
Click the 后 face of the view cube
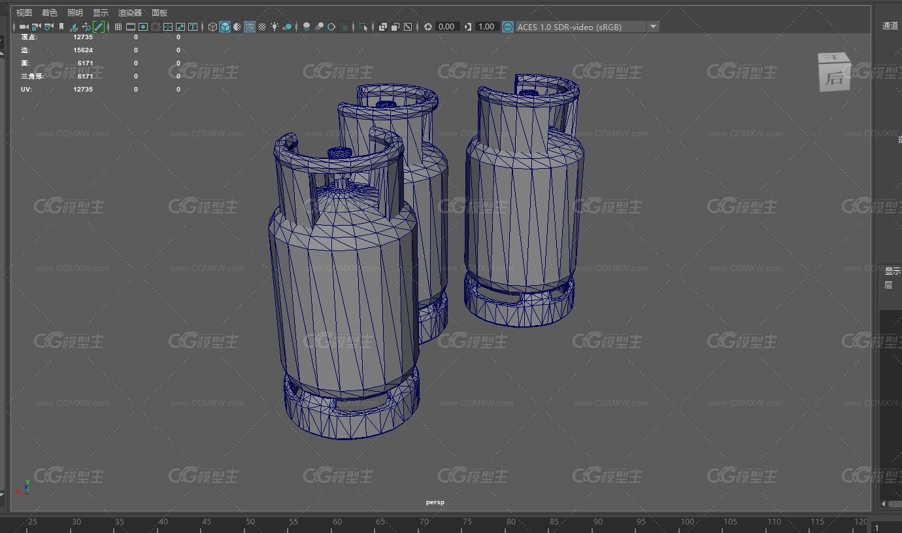click(835, 79)
